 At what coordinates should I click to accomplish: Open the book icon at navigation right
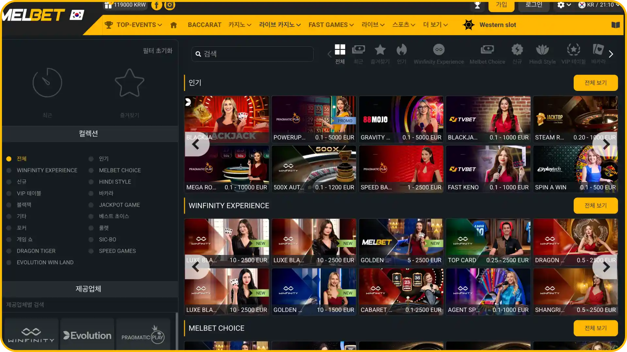point(616,25)
